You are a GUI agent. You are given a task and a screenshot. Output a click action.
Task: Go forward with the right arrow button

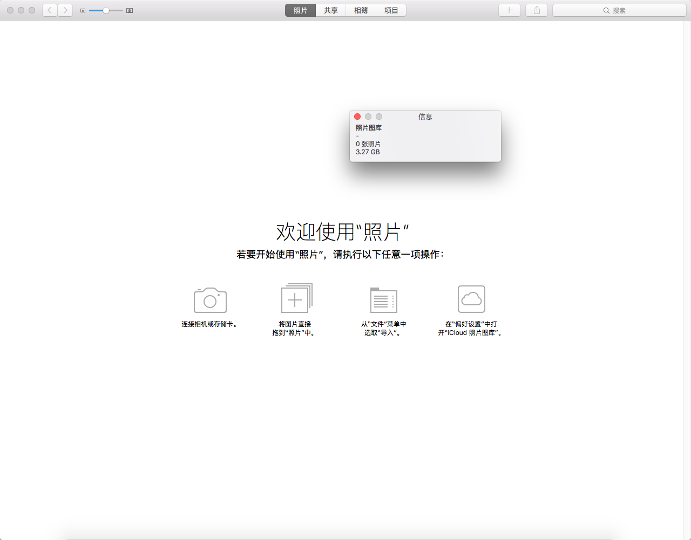click(x=65, y=10)
